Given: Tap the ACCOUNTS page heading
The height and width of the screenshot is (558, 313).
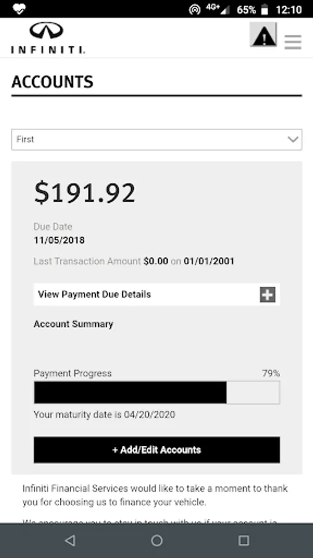Looking at the screenshot, I should [52, 82].
